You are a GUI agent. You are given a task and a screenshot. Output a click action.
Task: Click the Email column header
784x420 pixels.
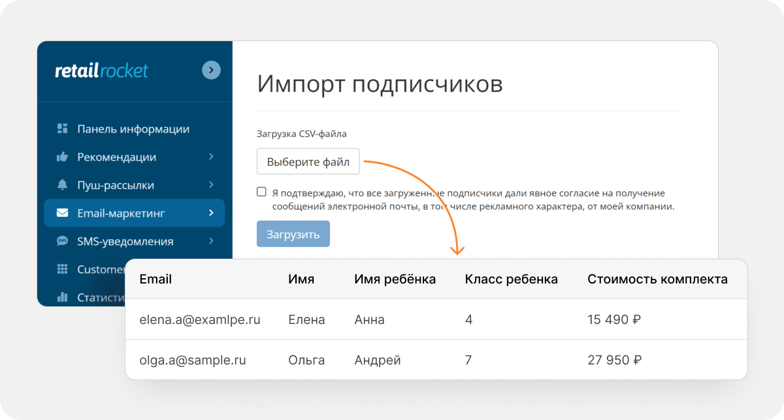tap(155, 280)
